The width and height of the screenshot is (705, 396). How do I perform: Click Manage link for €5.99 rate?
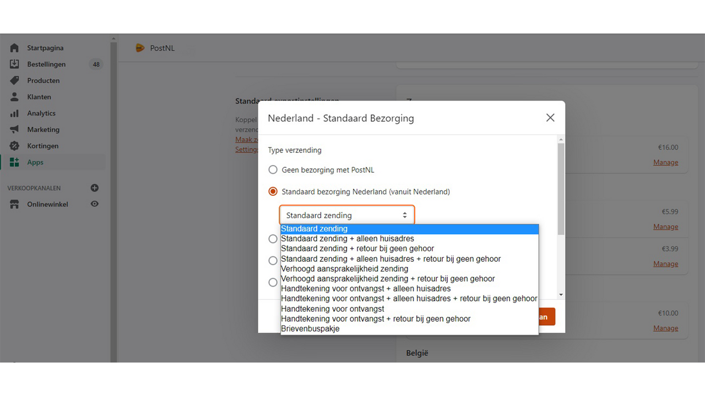(x=666, y=227)
